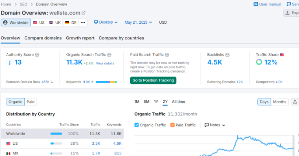Click the Traffic Share donut chart icon
Image resolution: width=299 pixels, height=156 pixels.
tap(259, 62)
